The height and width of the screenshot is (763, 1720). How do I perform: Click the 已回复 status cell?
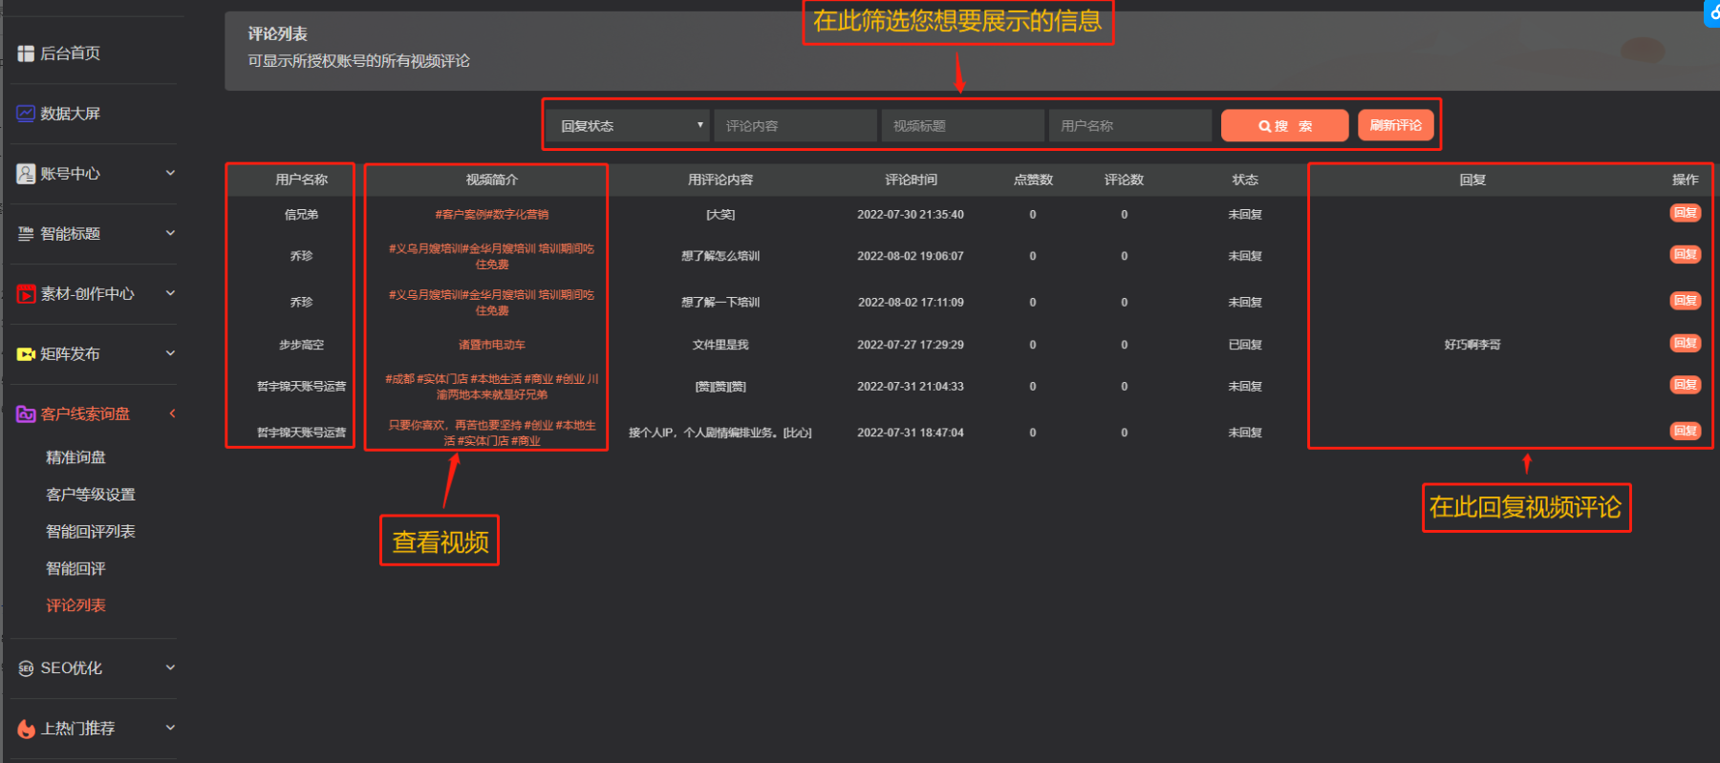point(1245,345)
